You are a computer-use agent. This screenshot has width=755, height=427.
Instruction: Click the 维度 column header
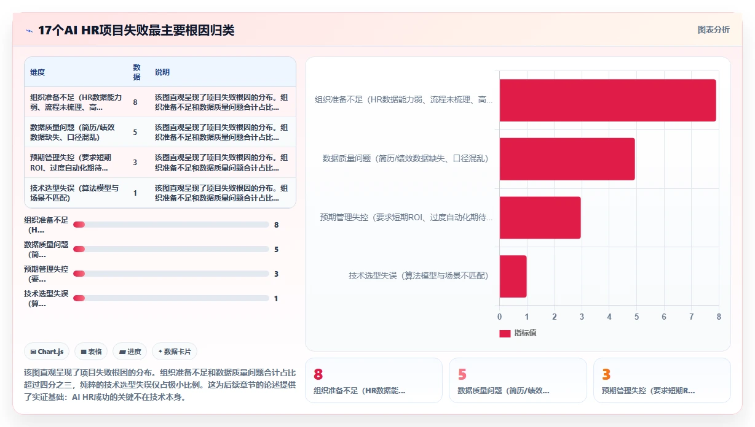point(38,72)
